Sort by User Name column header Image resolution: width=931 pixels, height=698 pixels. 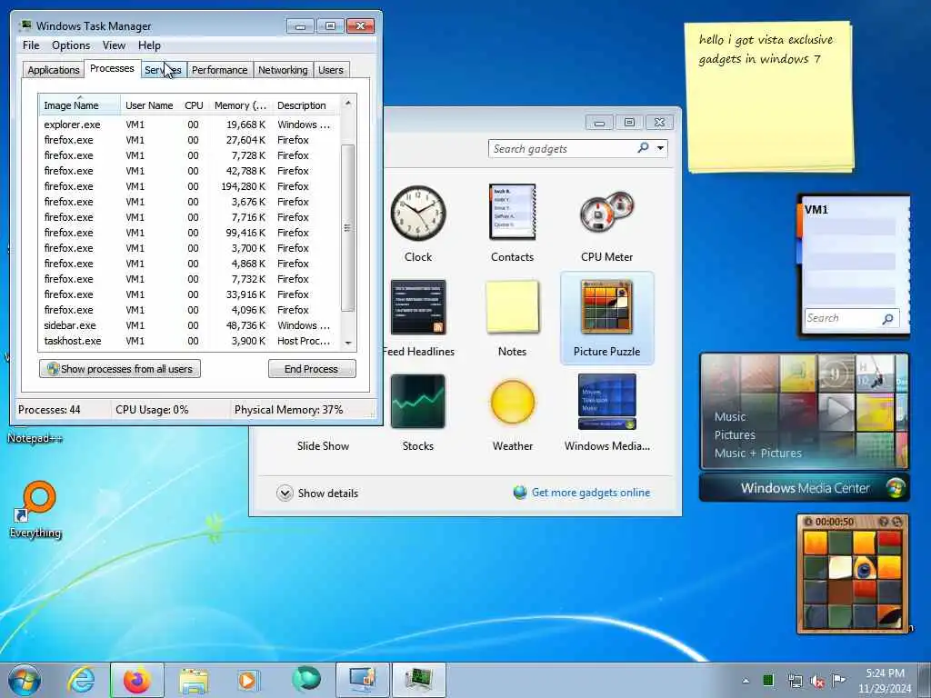coord(149,105)
